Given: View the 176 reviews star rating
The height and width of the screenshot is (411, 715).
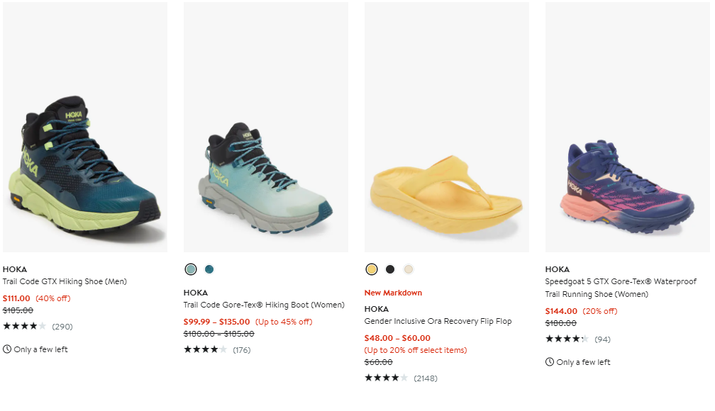Looking at the screenshot, I should click(206, 349).
